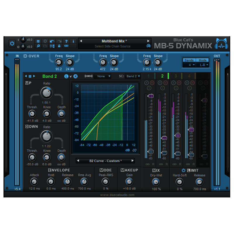Click the info 'i' icon
This screenshot has width=234, height=234.
click(x=73, y=41)
